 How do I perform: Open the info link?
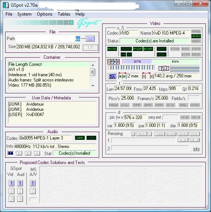point(196,149)
